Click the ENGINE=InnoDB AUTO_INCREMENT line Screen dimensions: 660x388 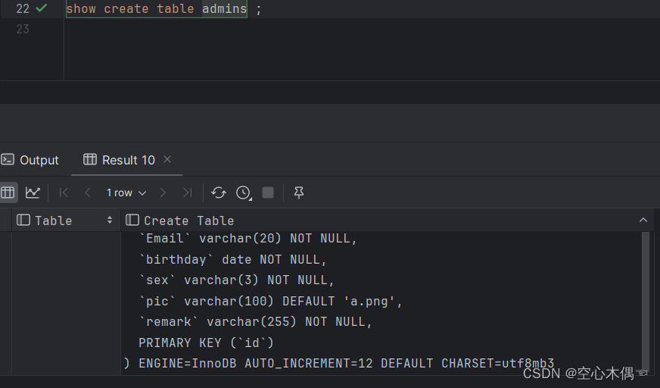point(339,364)
